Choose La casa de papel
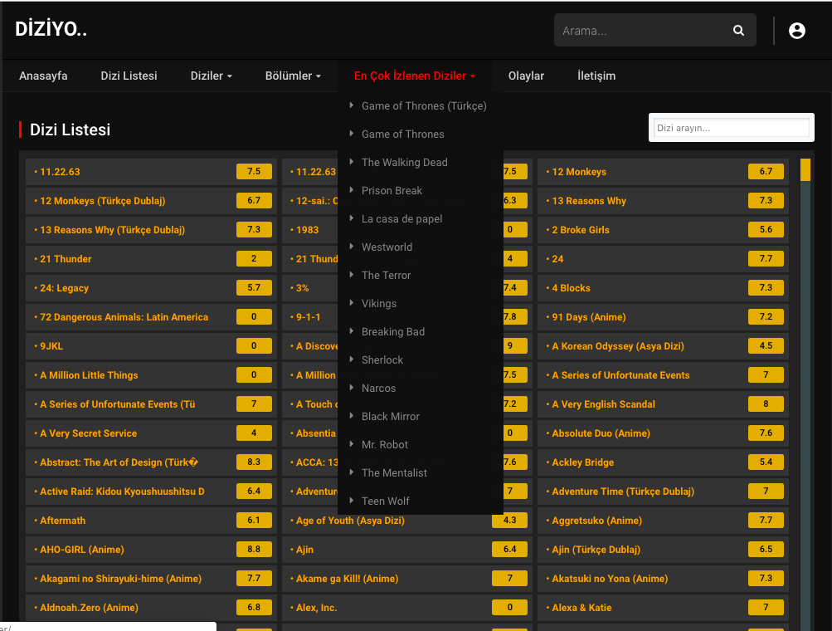This screenshot has width=832, height=631. [x=401, y=218]
